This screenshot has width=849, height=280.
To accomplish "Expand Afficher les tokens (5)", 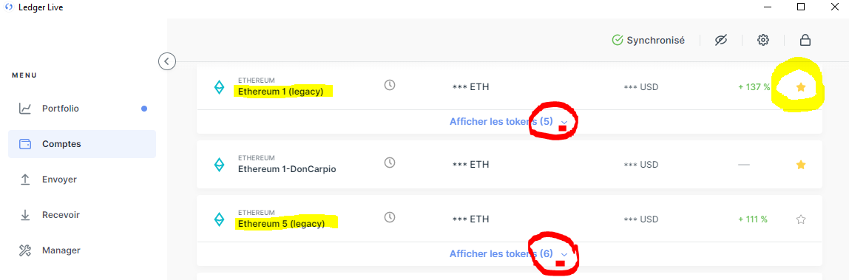I will pyautogui.click(x=508, y=122).
